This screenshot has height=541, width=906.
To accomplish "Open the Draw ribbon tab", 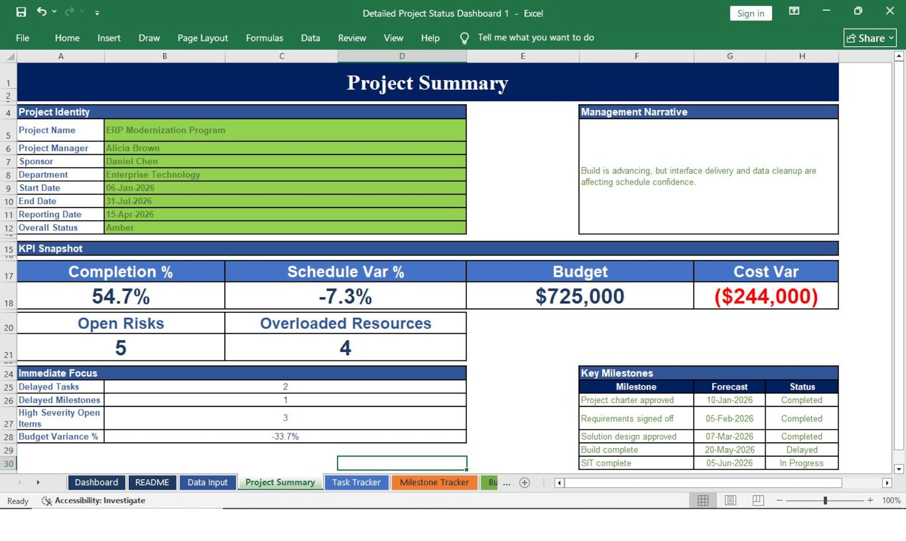I will click(x=149, y=38).
